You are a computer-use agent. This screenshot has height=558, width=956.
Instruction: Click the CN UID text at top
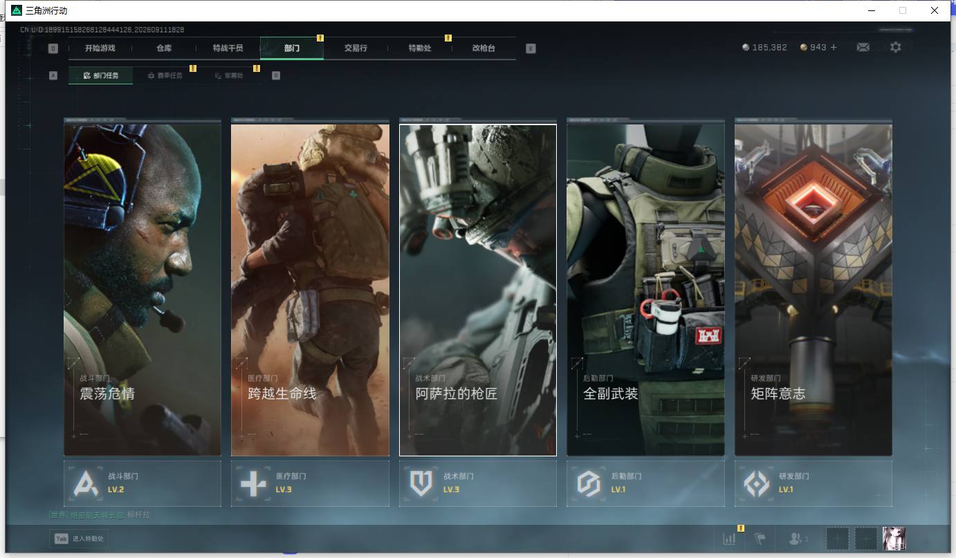[x=102, y=30]
